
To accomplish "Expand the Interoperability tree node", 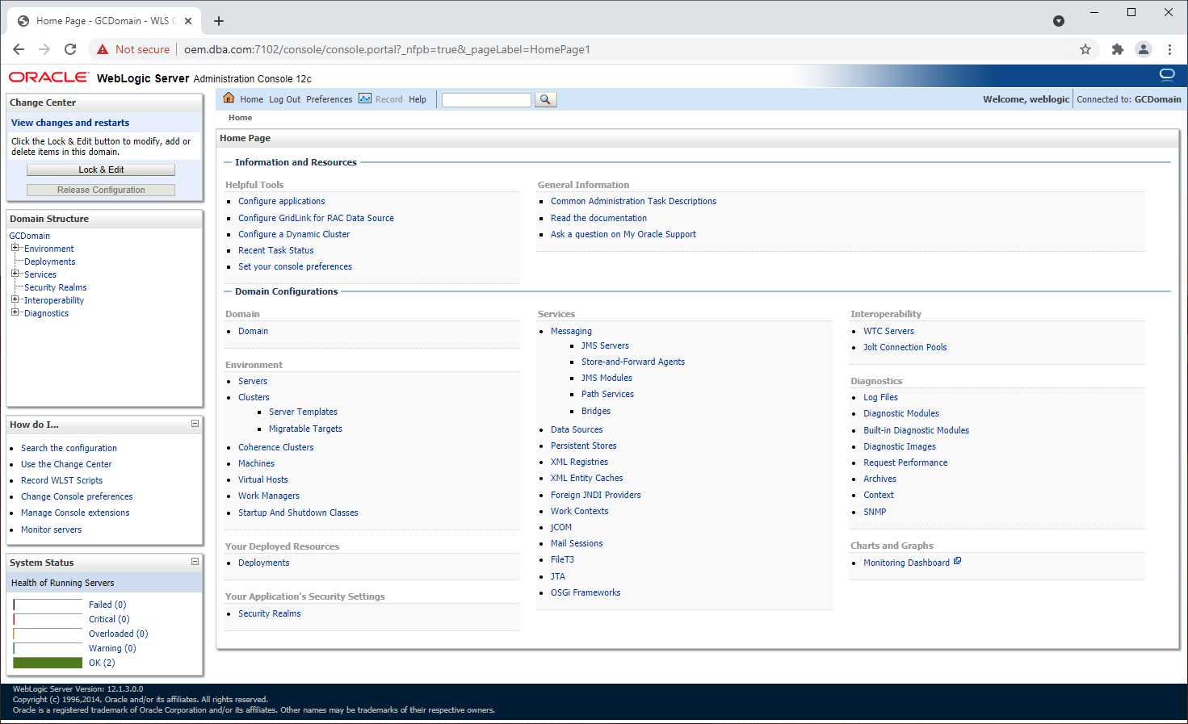I will point(15,299).
